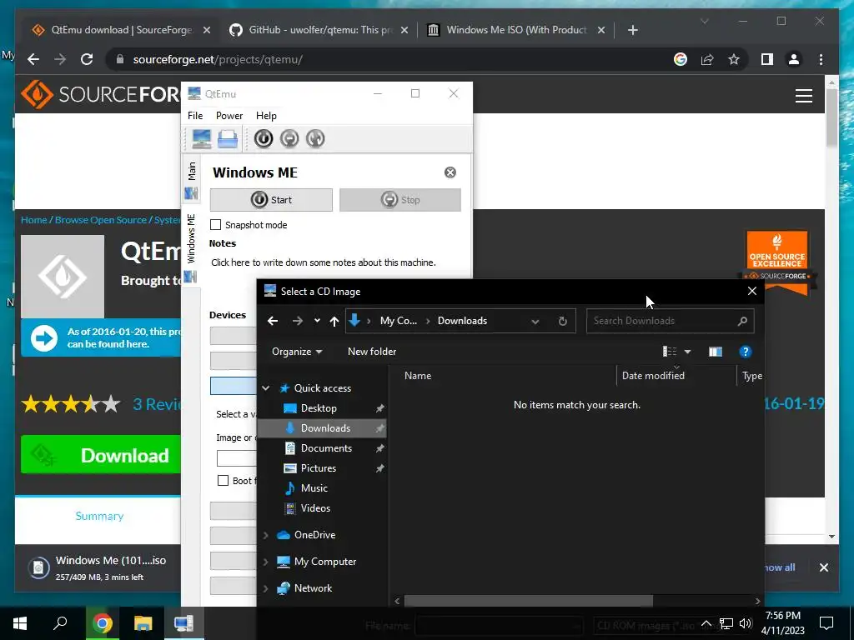Viewport: 854px width, 640px height.
Task: Go up one folder level in file dialog
Action: (x=334, y=321)
